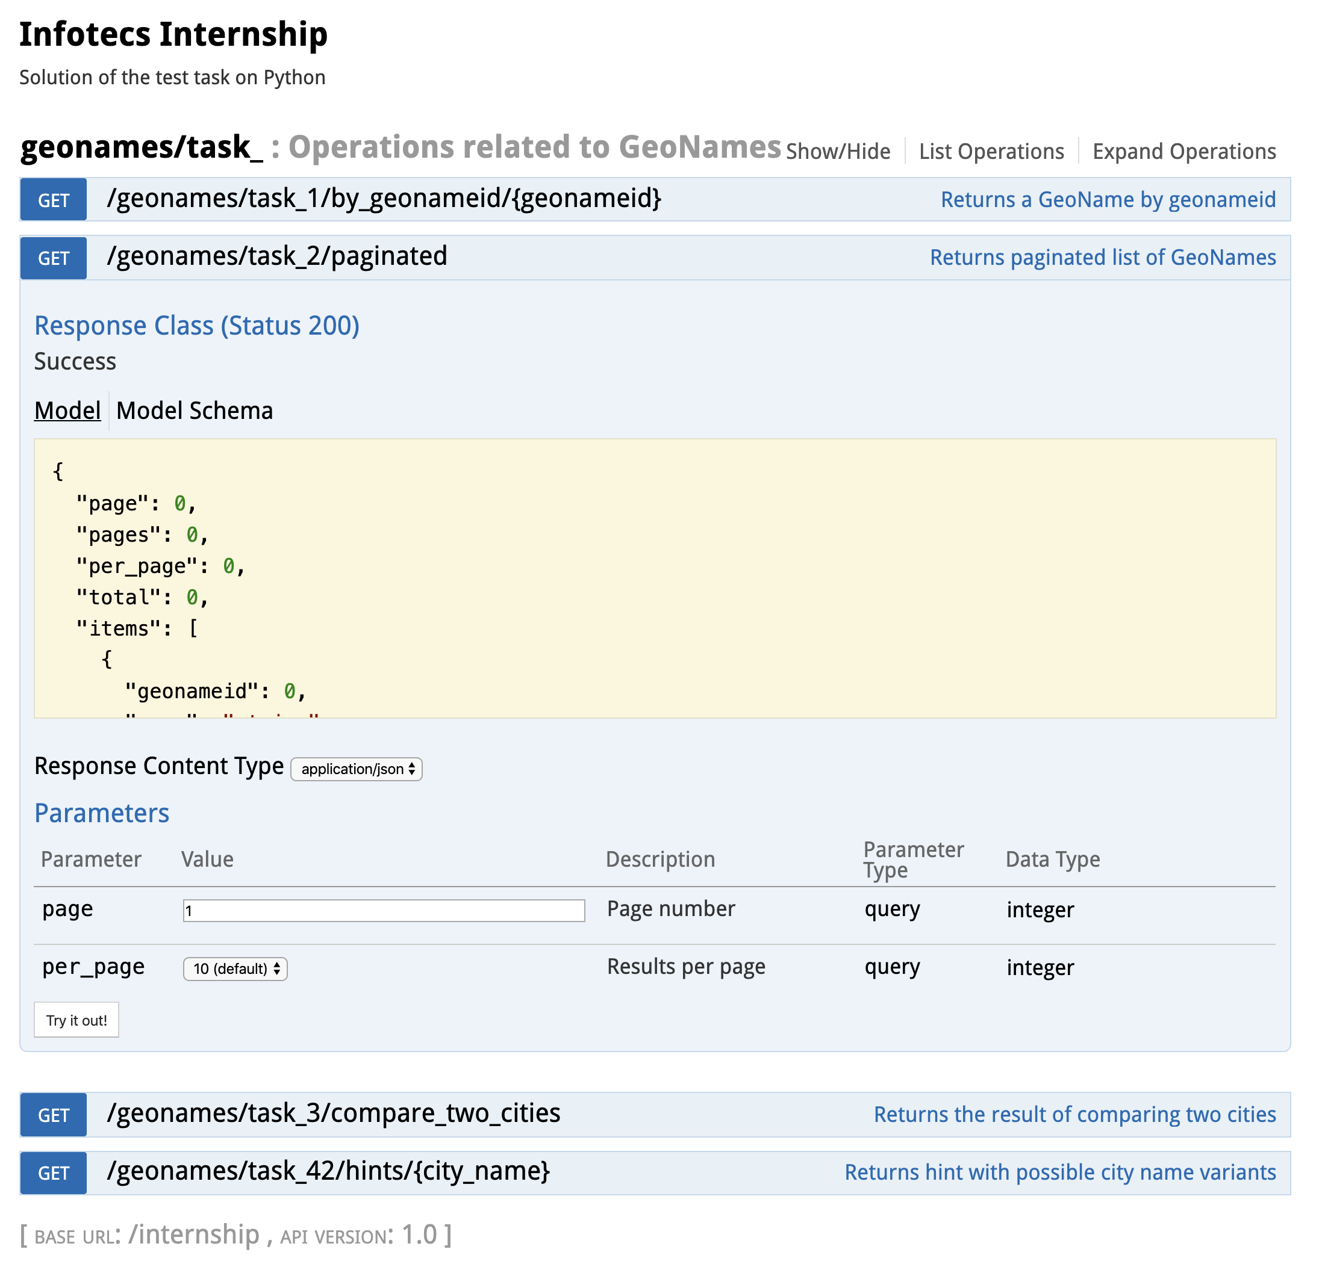Click 'Returns paginated list of GeoNames' link
The width and height of the screenshot is (1325, 1270).
click(1103, 258)
